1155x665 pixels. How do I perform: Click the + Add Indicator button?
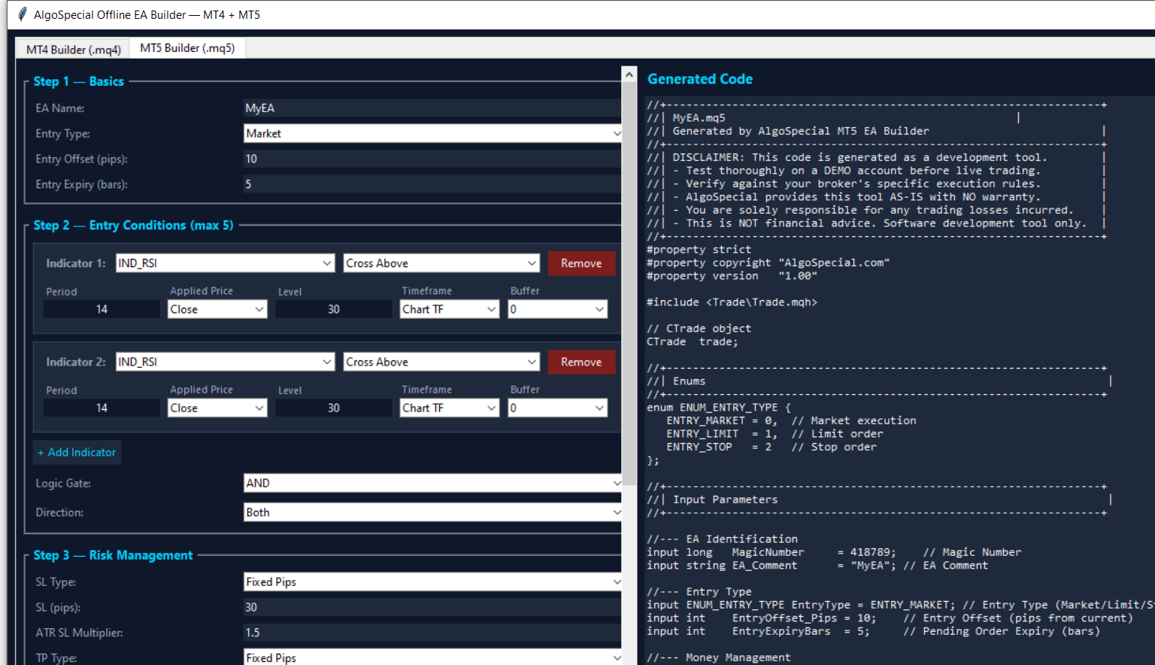pyautogui.click(x=77, y=452)
